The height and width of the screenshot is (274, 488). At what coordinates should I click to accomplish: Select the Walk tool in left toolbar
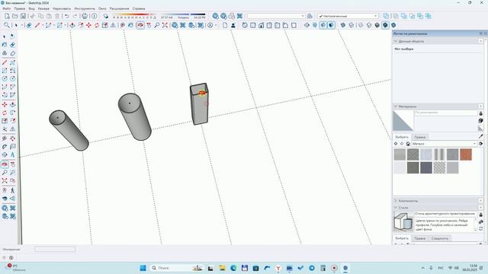12,190
